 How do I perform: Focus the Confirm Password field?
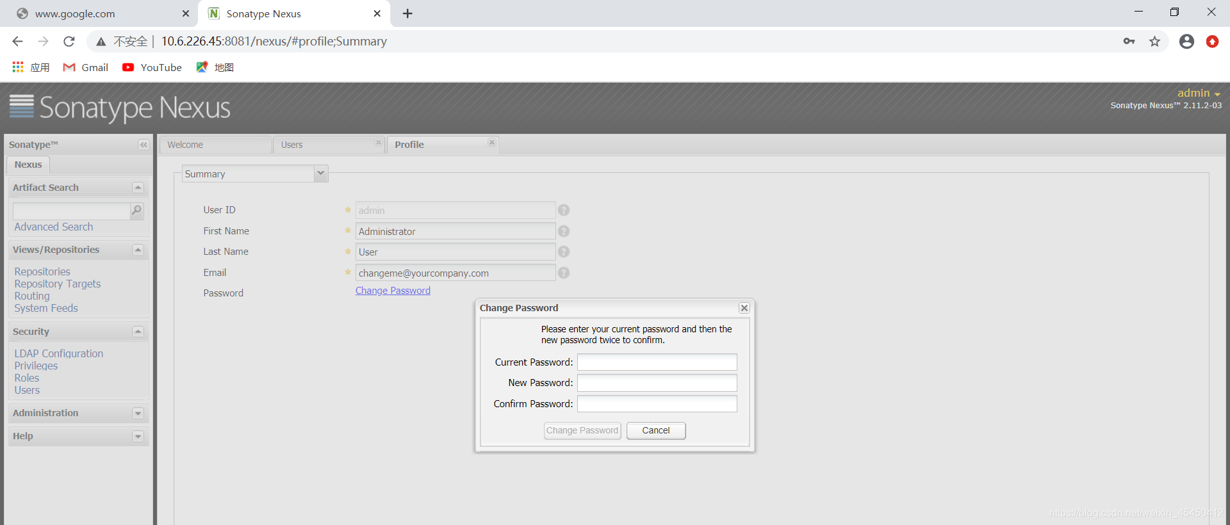point(657,404)
